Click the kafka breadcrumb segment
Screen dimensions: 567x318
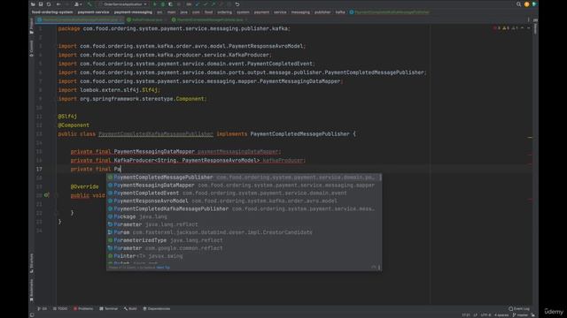[340, 12]
